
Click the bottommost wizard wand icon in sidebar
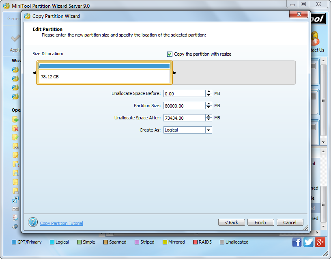[x=15, y=97]
